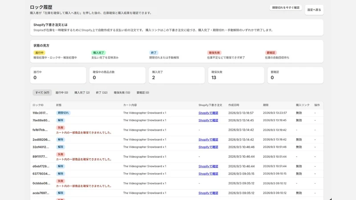Screen dimensions: 356x200
Task: Click the 操作 column header
Action: pos(317,105)
